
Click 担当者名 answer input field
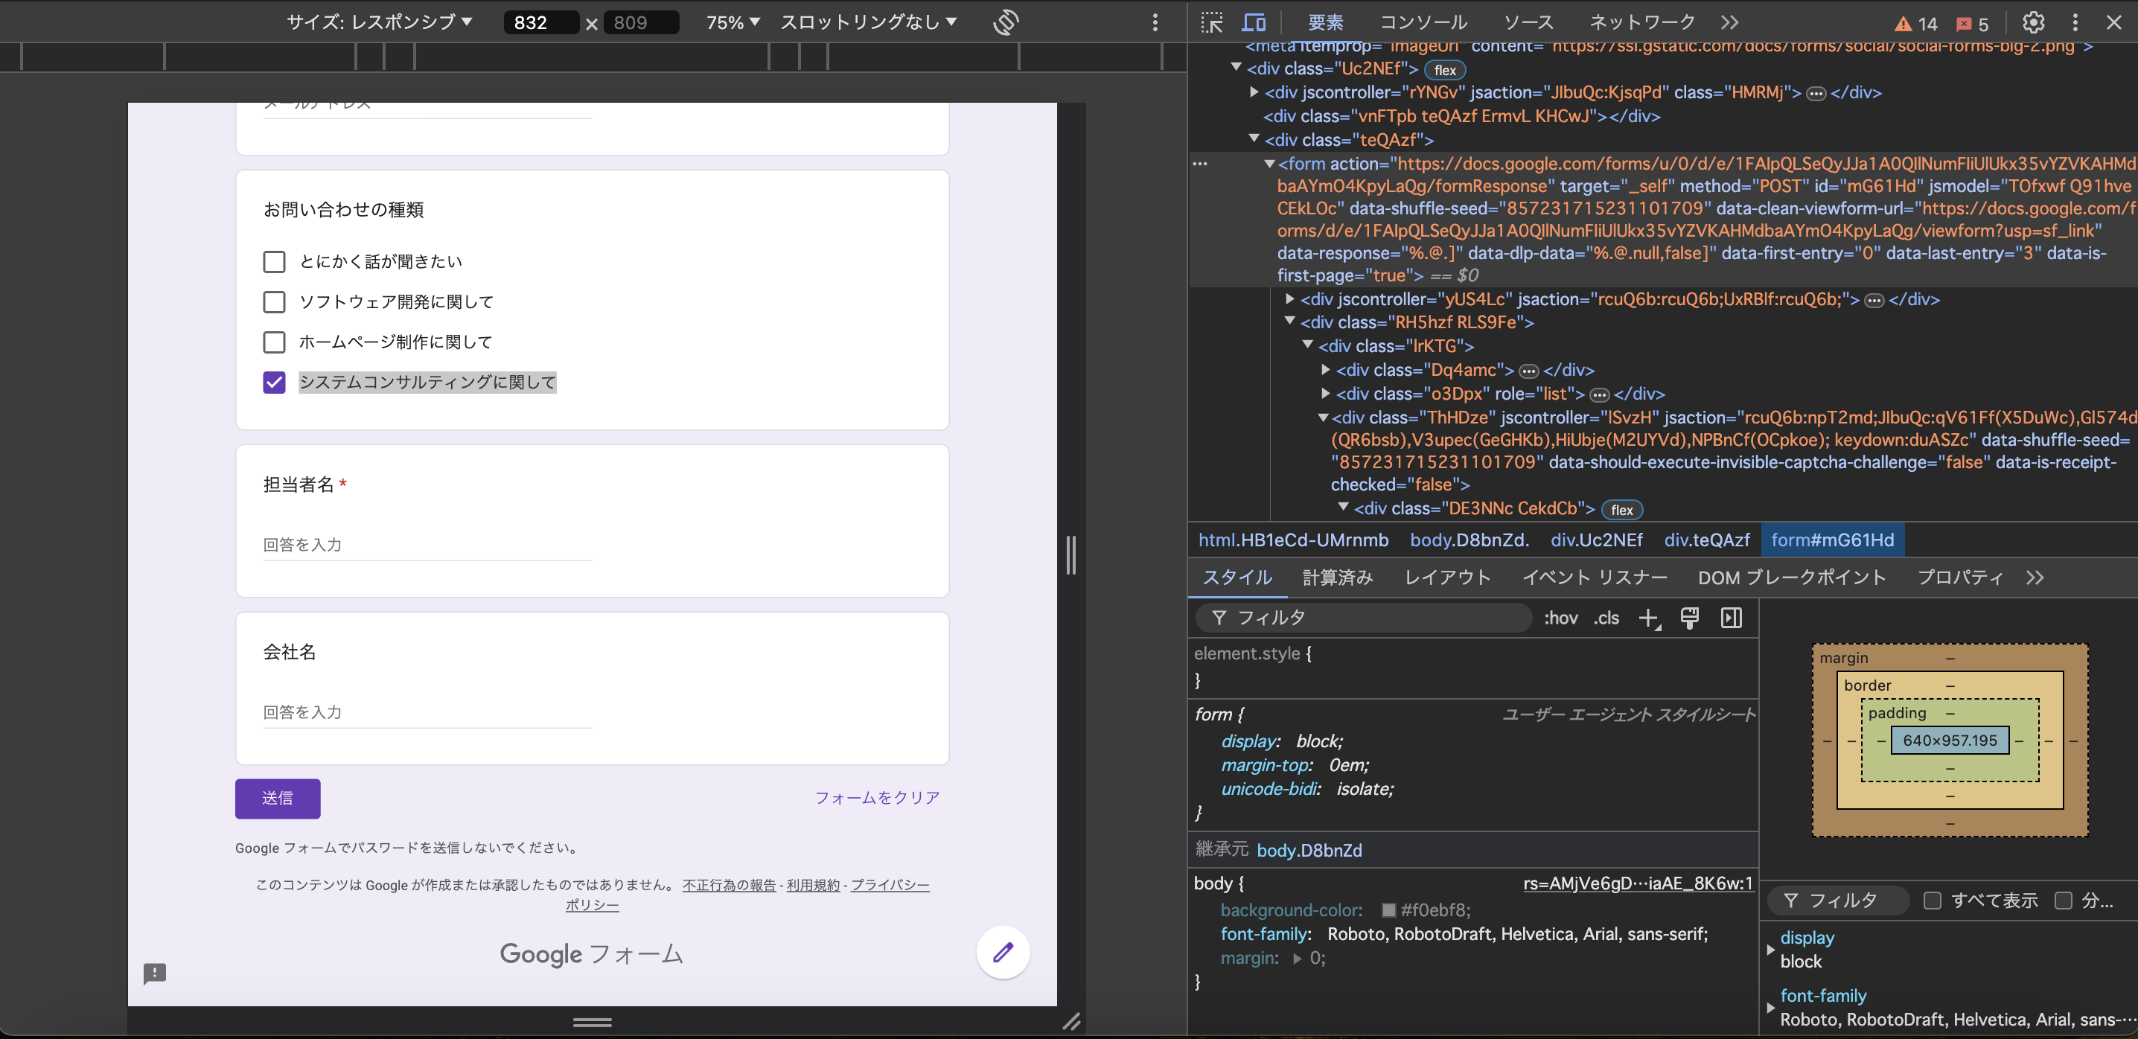pyautogui.click(x=427, y=544)
